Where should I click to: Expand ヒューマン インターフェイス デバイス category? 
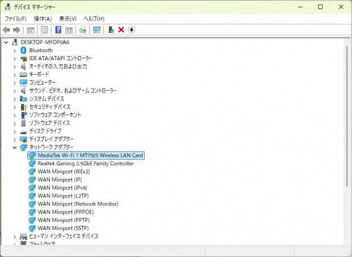click(15, 237)
